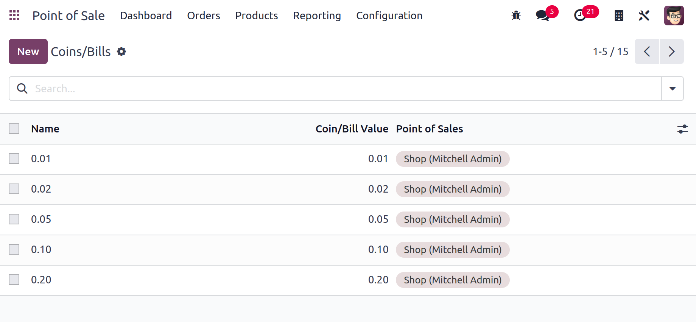Image resolution: width=696 pixels, height=322 pixels.
Task: Check the 0.01 row checkbox
Action: (14, 159)
